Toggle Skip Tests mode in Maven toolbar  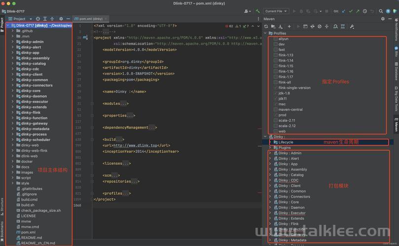(x=320, y=27)
